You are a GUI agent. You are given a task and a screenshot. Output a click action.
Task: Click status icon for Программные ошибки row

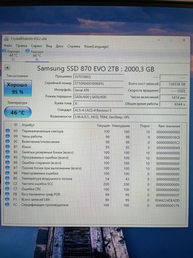[x=7, y=157]
